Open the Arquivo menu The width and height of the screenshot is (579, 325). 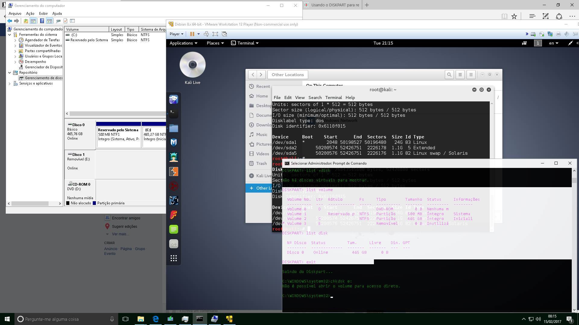tap(15, 14)
